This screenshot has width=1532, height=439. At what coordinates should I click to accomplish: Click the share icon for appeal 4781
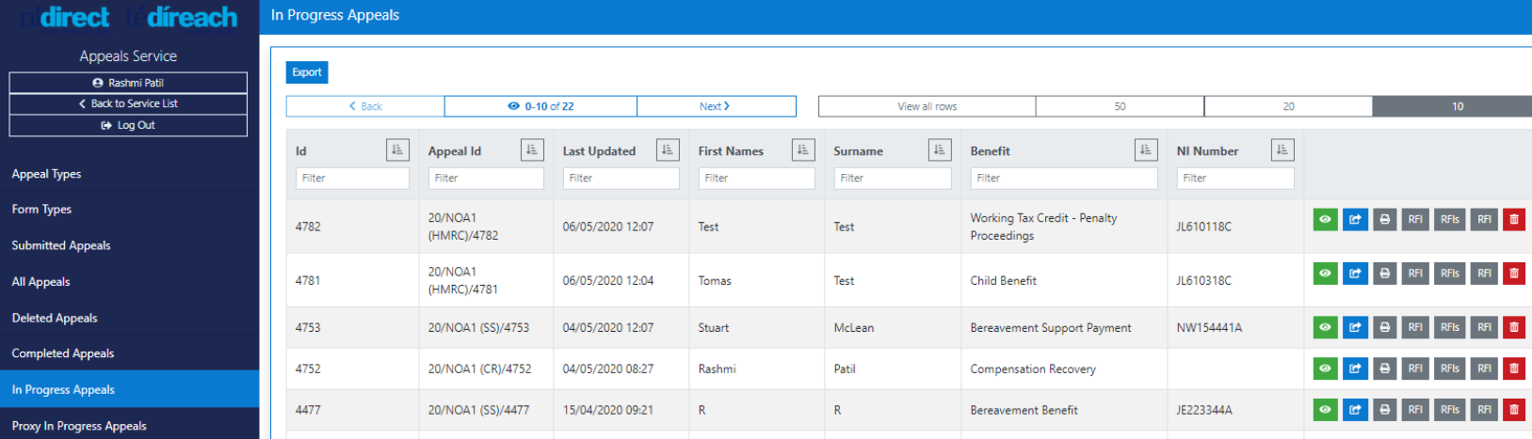click(x=1355, y=274)
